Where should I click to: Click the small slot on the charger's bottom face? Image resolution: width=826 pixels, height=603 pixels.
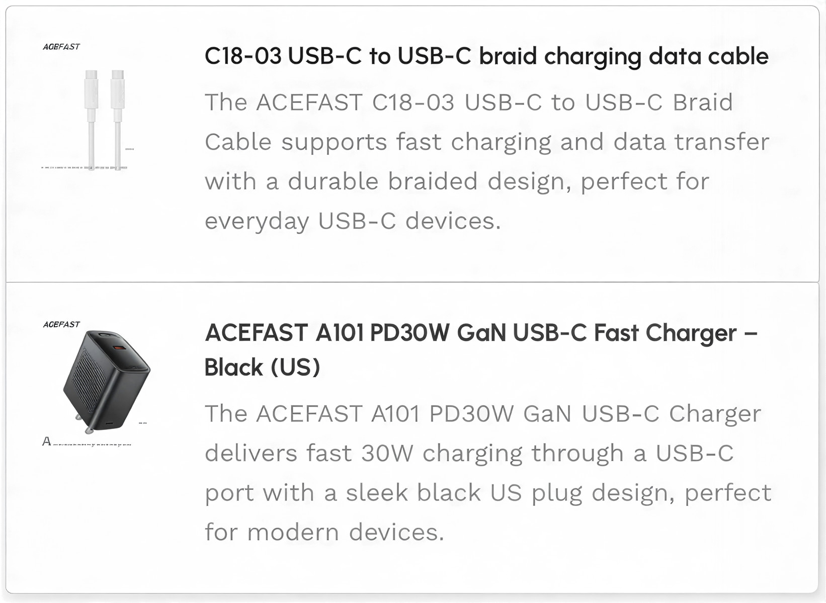(x=109, y=422)
